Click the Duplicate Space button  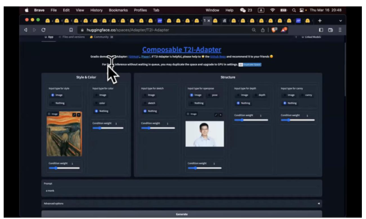[x=250, y=65]
